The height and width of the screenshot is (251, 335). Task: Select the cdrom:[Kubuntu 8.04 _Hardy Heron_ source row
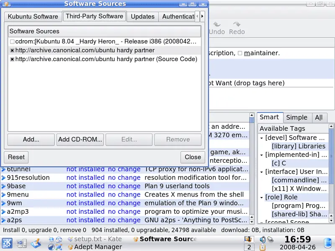click(x=104, y=41)
